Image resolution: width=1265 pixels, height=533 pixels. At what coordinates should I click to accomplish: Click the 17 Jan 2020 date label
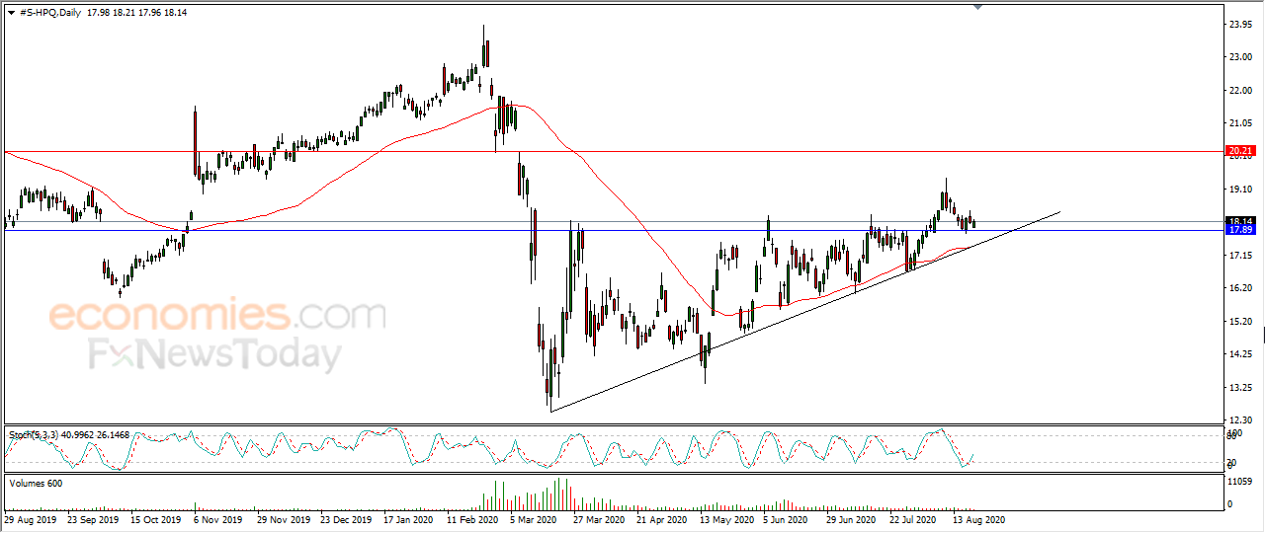pyautogui.click(x=408, y=518)
